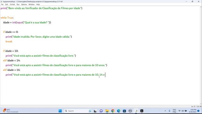
Task: Open Microsoft Edge from the taskbar
Action: pos(119,111)
